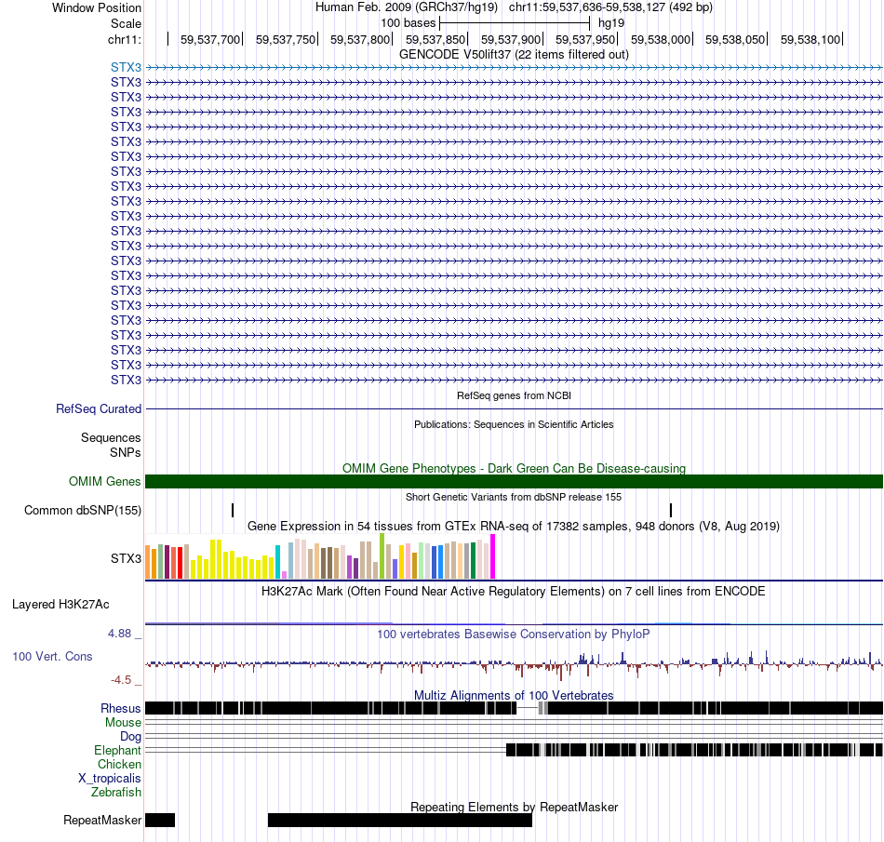Click the Dog species label

point(130,737)
